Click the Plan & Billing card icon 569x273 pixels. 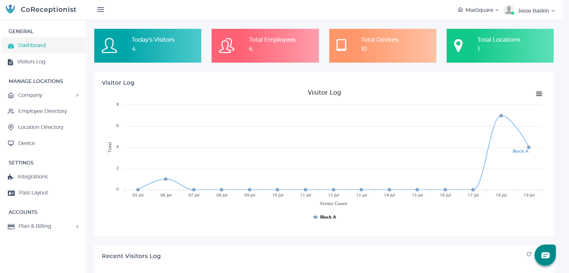[x=11, y=226]
